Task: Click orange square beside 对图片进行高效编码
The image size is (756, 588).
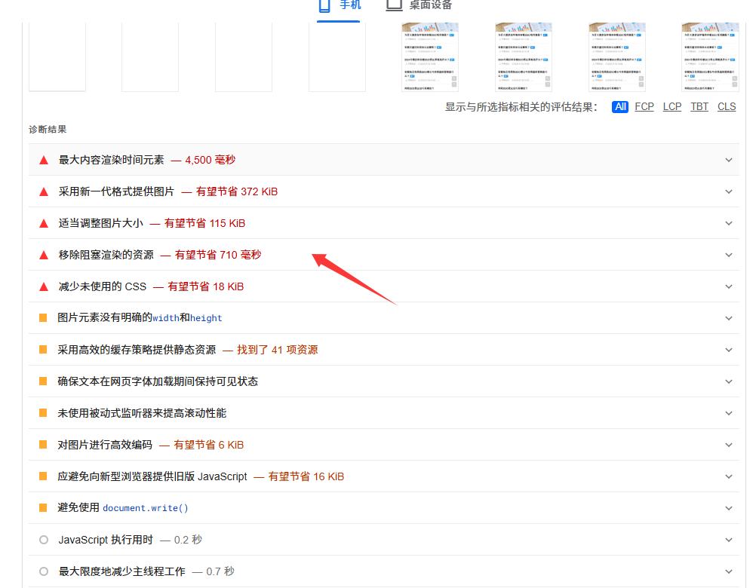Action: [x=43, y=445]
